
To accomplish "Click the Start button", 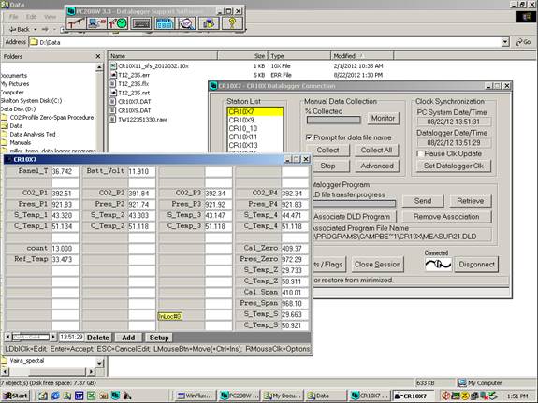I will 16,396.
